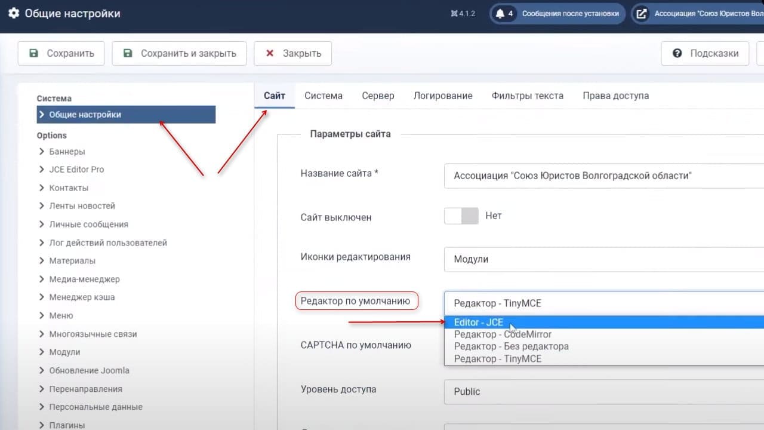Open Перенаправления options
The height and width of the screenshot is (430, 764).
[x=85, y=389]
